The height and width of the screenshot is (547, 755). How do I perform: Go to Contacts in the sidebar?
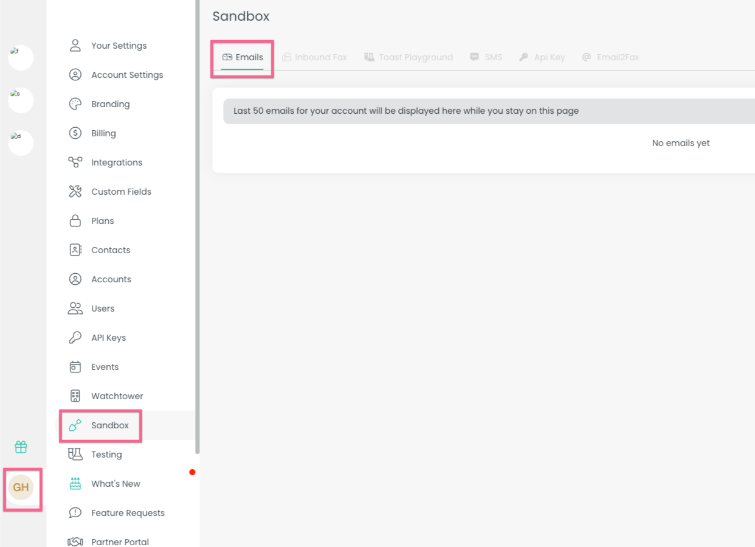(111, 249)
